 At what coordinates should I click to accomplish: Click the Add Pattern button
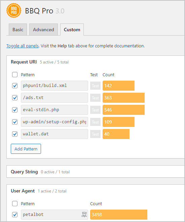click(26, 149)
